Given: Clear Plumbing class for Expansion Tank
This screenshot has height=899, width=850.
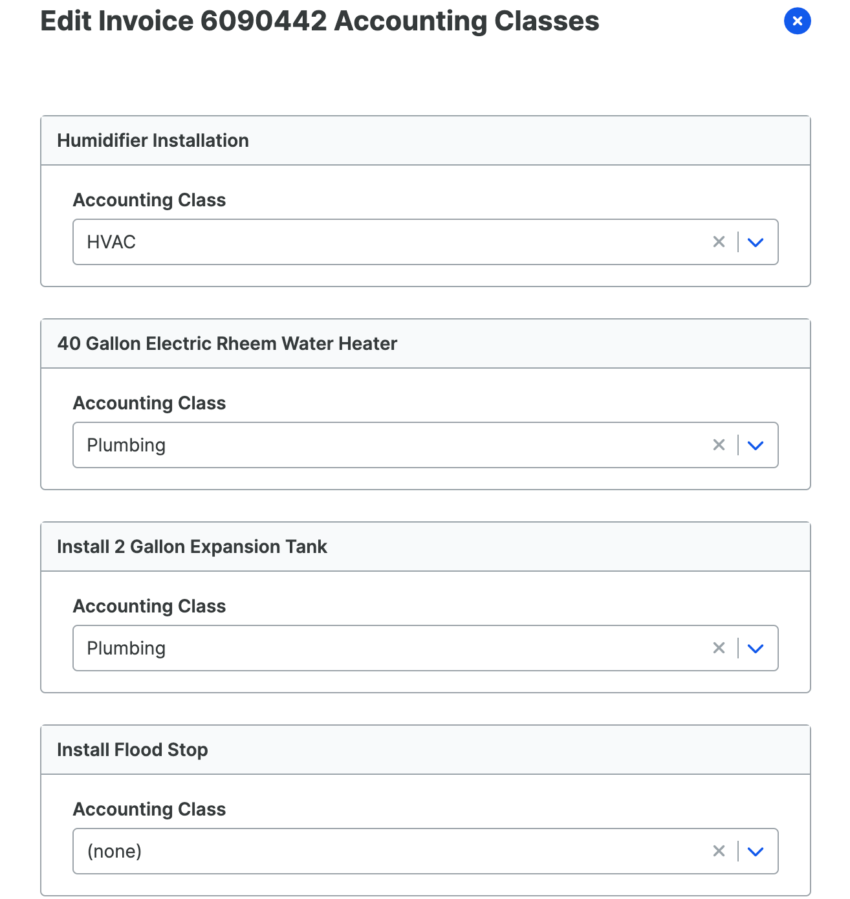Looking at the screenshot, I should [719, 648].
